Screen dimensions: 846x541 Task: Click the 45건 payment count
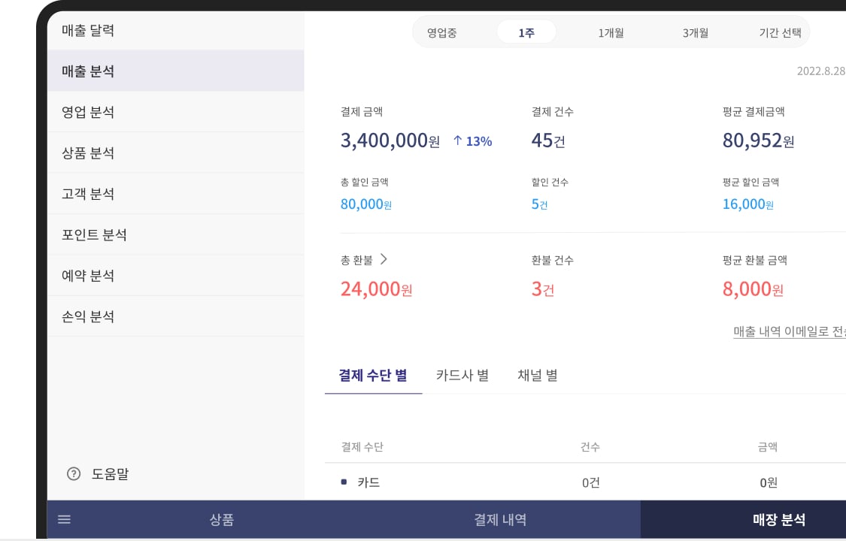(548, 141)
